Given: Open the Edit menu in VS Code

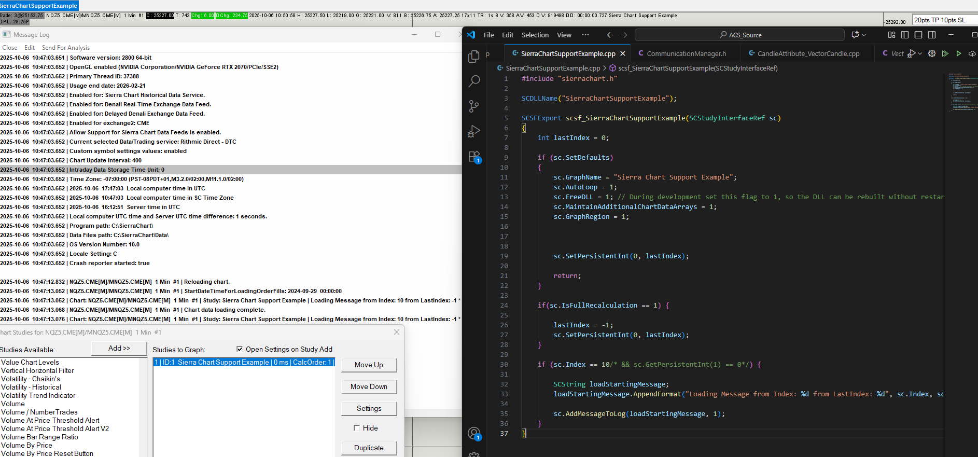Looking at the screenshot, I should pyautogui.click(x=508, y=35).
